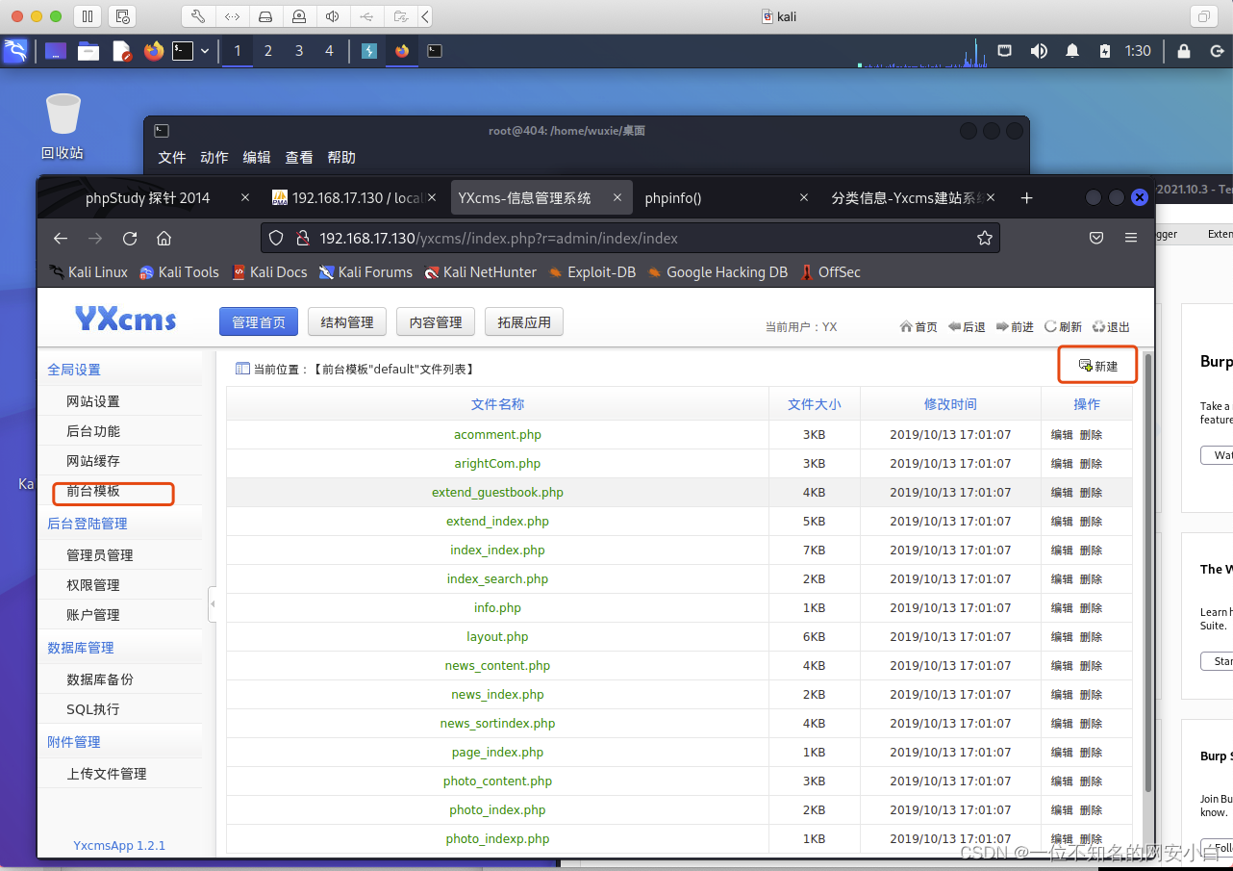Image resolution: width=1233 pixels, height=871 pixels.
Task: Click the suspend VM pause icon in toolbar
Action: tap(87, 16)
